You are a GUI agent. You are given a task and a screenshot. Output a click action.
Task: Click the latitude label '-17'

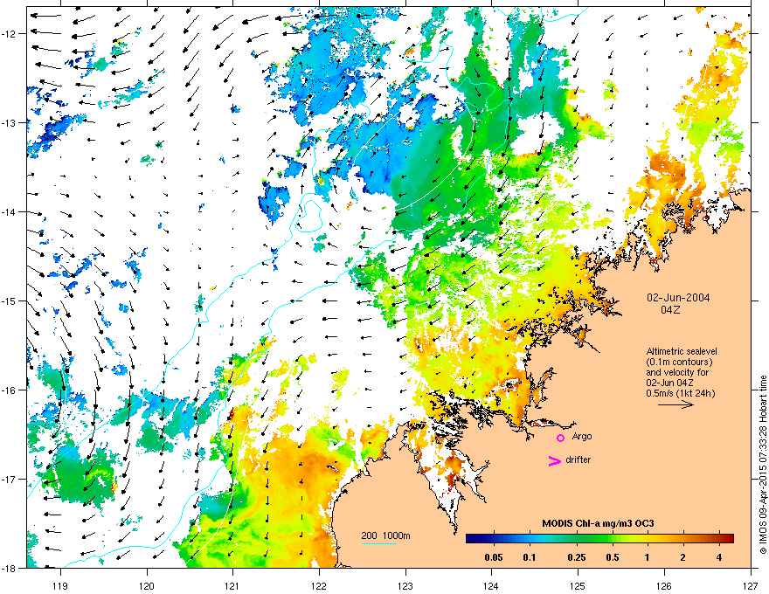click(x=9, y=479)
